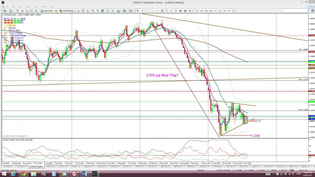Click into the toolbar search field
315x177 pixels.
[x=294, y=11]
